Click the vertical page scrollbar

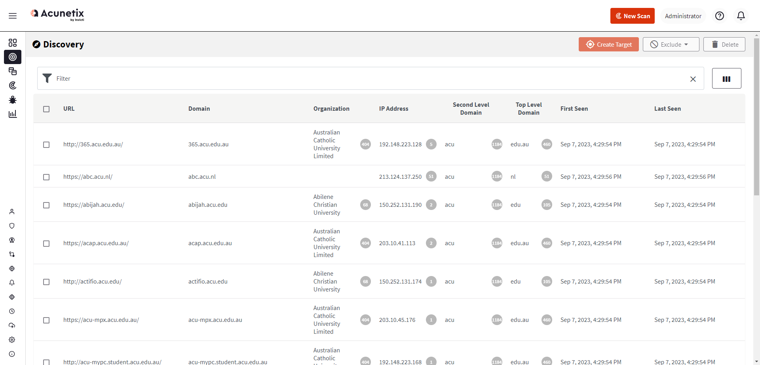pos(756,119)
